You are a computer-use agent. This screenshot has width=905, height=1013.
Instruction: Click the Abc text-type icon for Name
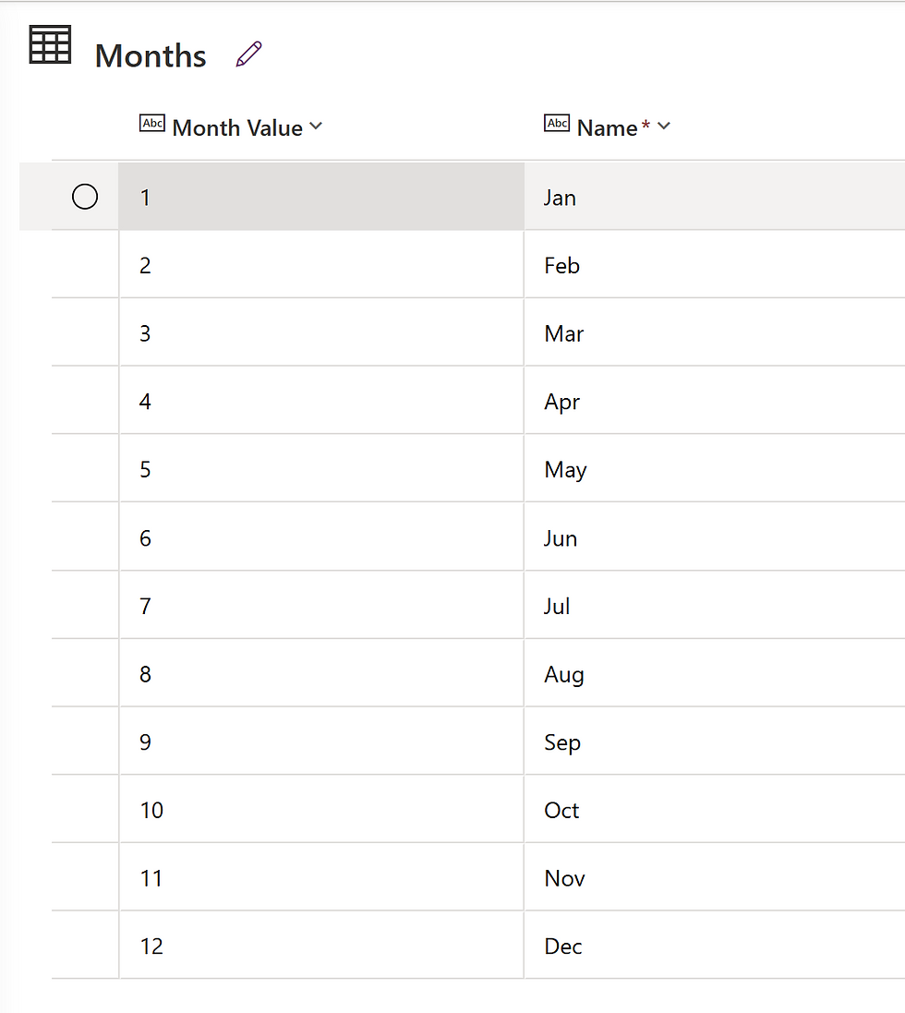coord(557,124)
